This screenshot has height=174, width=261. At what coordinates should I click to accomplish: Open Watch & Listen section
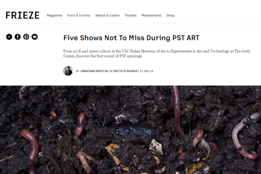pyautogui.click(x=107, y=15)
